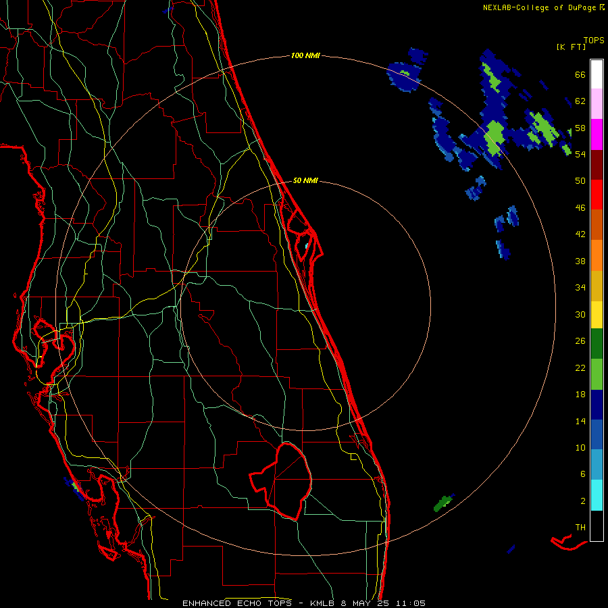The width and height of the screenshot is (608, 608).
Task: Click the bright orange legend swatch
Action: (597, 255)
